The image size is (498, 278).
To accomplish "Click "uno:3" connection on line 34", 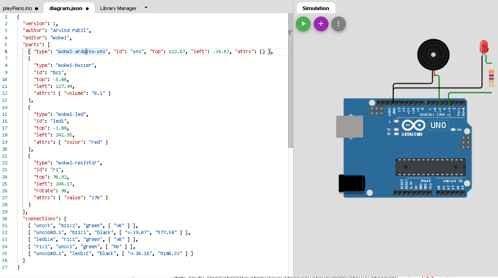I will tap(65, 247).
